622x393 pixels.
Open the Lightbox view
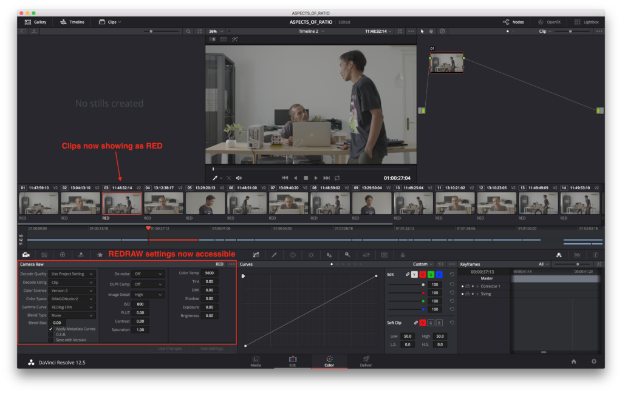pyautogui.click(x=587, y=22)
